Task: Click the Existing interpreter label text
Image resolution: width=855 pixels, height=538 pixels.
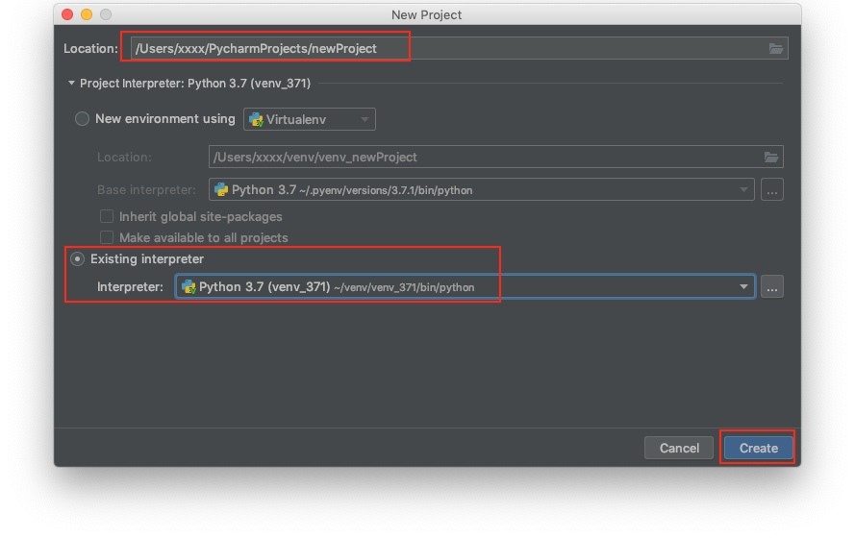Action: tap(147, 259)
